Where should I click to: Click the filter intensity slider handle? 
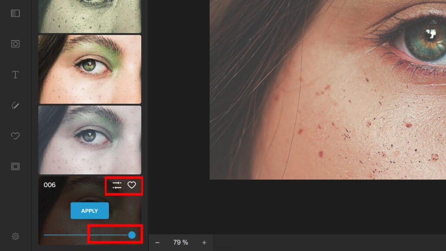pyautogui.click(x=132, y=235)
